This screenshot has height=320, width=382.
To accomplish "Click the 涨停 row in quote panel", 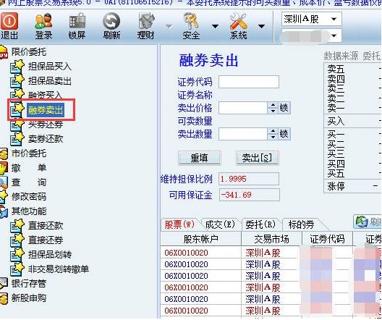I will [353, 187].
